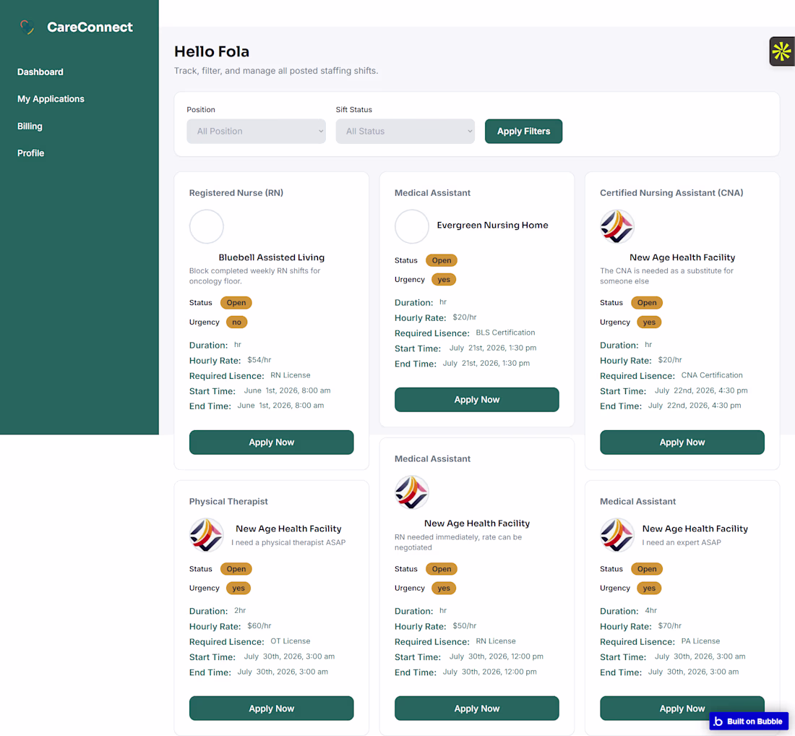The width and height of the screenshot is (795, 736).
Task: Click the empty avatar for Bluebell Assisted Living
Action: pos(207,226)
